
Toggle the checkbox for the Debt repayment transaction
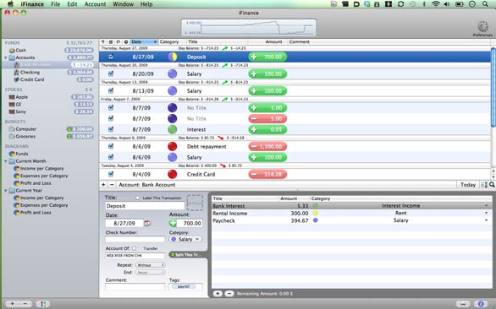(x=111, y=146)
